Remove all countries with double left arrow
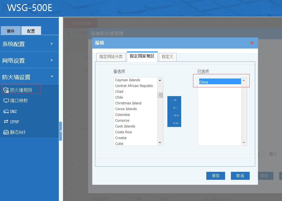The image size is (282, 201). pos(174,123)
